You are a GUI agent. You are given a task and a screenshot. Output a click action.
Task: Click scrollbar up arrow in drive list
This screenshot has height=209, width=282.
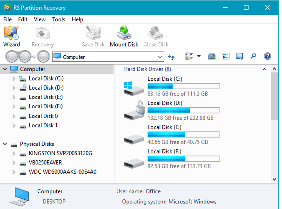[x=274, y=69]
